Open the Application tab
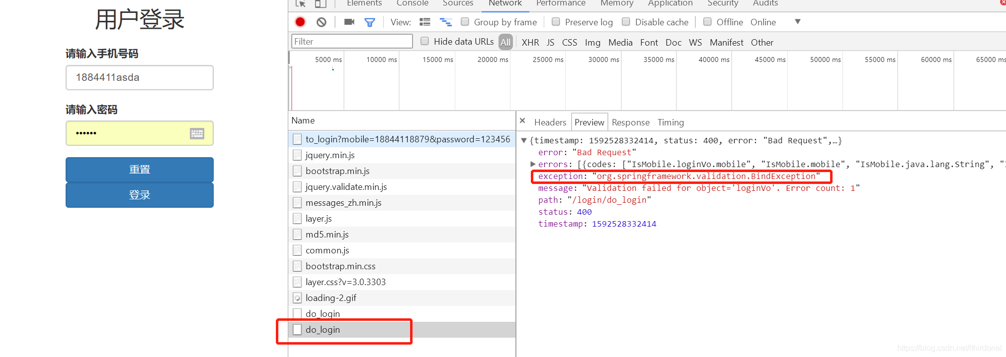 pos(670,3)
